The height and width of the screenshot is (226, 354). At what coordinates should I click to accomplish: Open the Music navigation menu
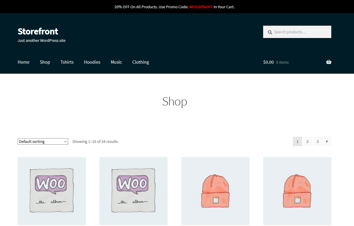pyautogui.click(x=116, y=62)
